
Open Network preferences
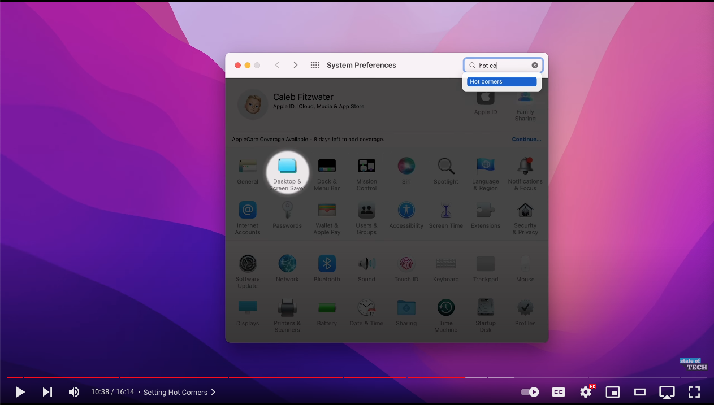tap(287, 264)
